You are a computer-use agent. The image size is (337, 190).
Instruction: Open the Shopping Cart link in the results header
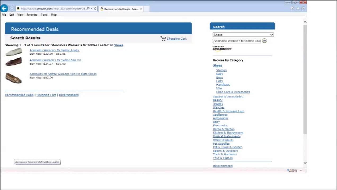point(176,39)
